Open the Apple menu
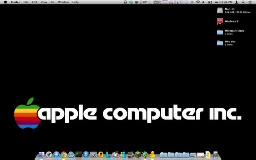Viewport: 256px width, 160px height. pyautogui.click(x=5, y=2)
